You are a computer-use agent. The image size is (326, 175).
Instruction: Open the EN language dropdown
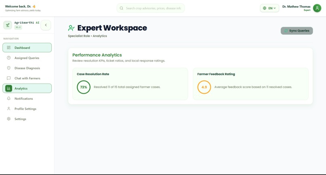tap(269, 8)
